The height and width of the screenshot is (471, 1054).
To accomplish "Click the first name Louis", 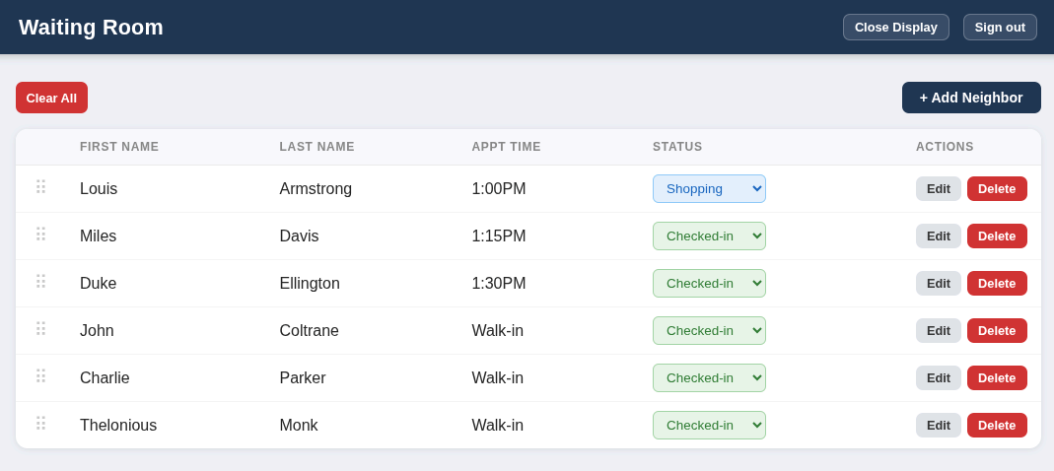I will coord(99,189).
